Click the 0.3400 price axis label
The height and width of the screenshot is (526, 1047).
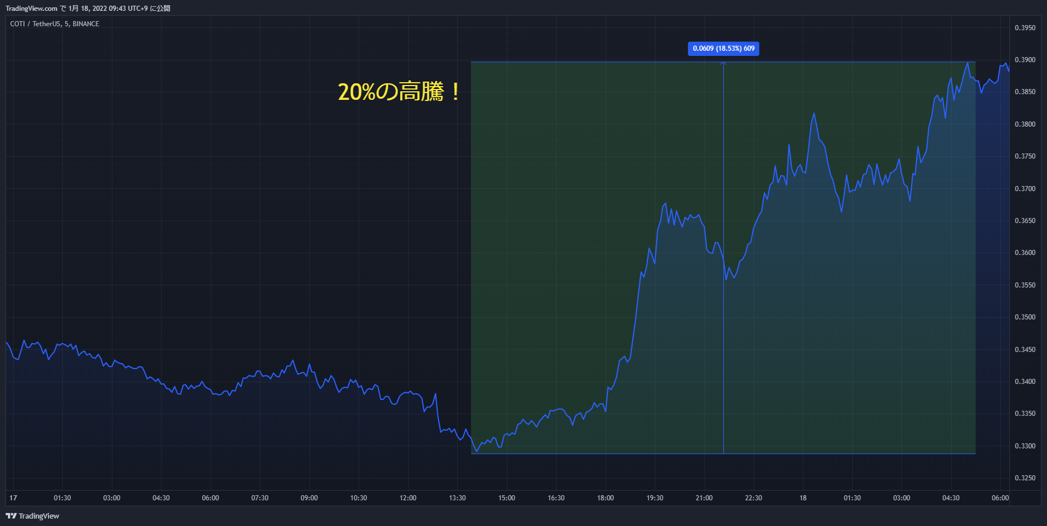(x=1025, y=382)
